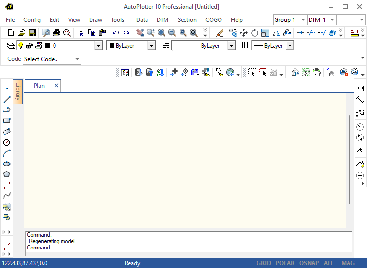The height and width of the screenshot is (268, 367).
Task: Pick the Ellipse draw tool
Action: (x=7, y=164)
